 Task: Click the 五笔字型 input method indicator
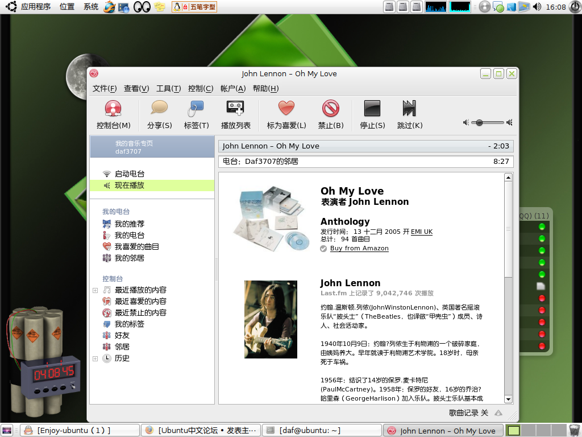194,7
